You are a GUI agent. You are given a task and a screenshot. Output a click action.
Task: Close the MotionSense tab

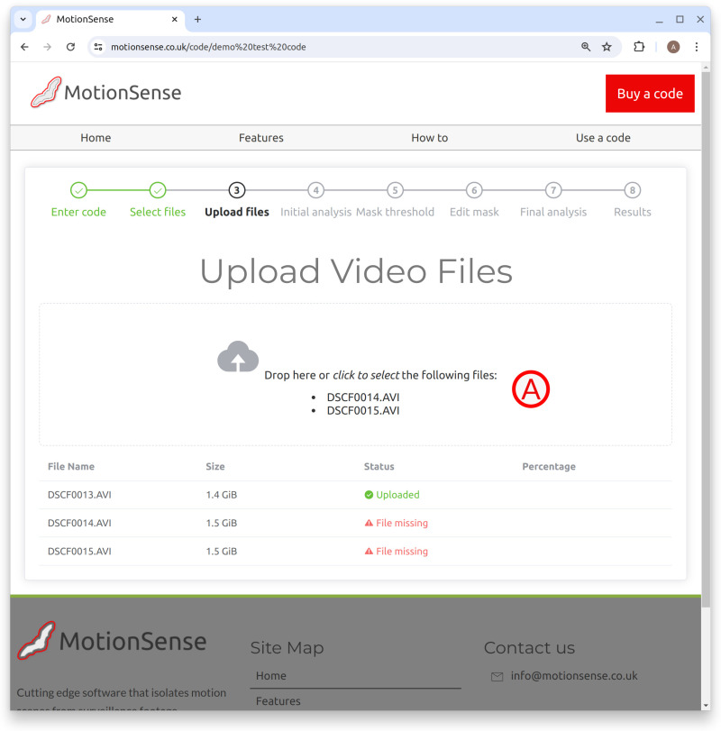point(174,19)
